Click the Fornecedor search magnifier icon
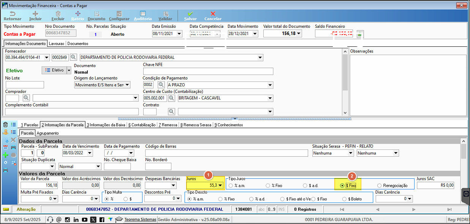470x224 pixels. tap(73, 57)
